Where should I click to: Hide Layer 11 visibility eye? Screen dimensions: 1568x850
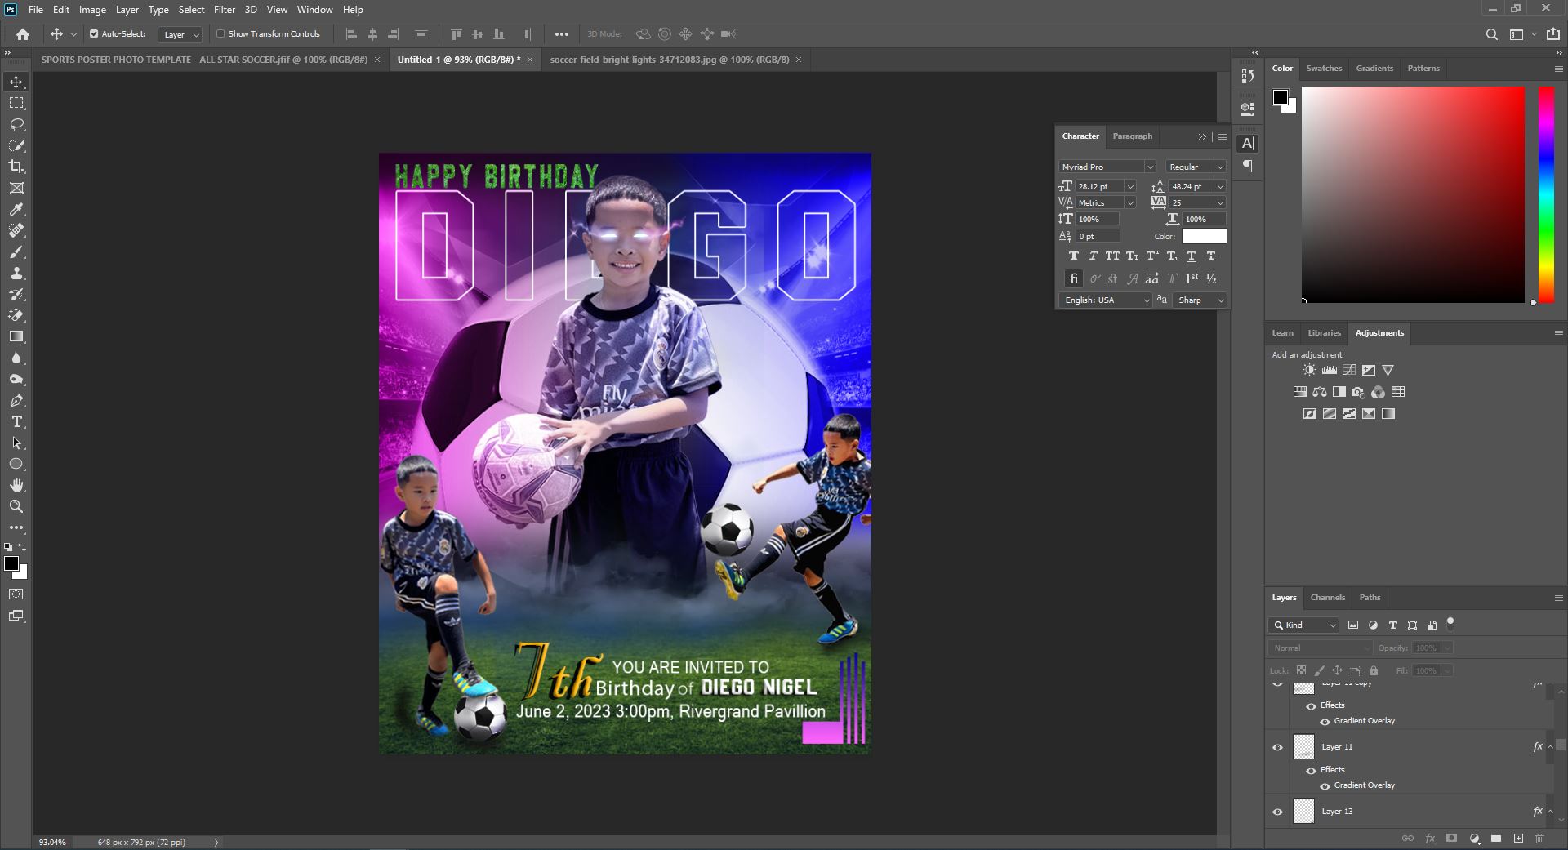pyautogui.click(x=1278, y=747)
